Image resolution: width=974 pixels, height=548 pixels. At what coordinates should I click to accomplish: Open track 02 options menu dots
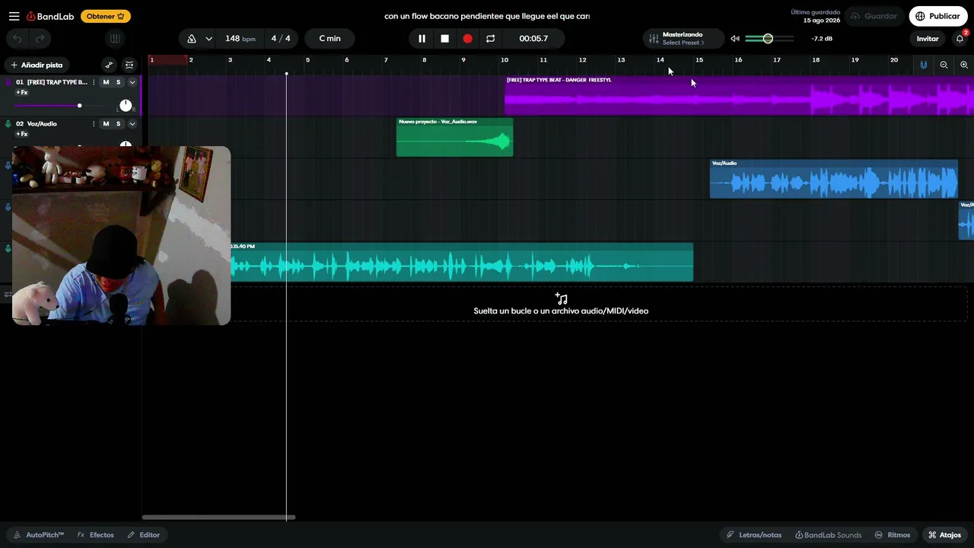pyautogui.click(x=94, y=124)
